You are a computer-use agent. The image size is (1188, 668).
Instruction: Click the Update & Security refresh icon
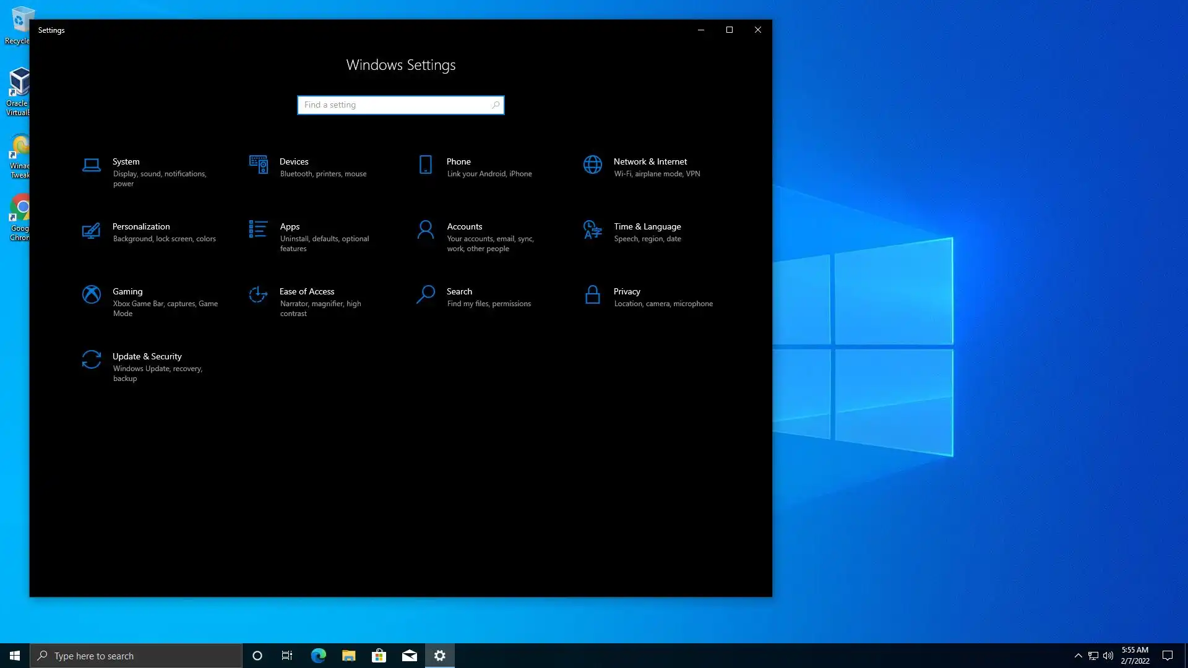coord(92,360)
